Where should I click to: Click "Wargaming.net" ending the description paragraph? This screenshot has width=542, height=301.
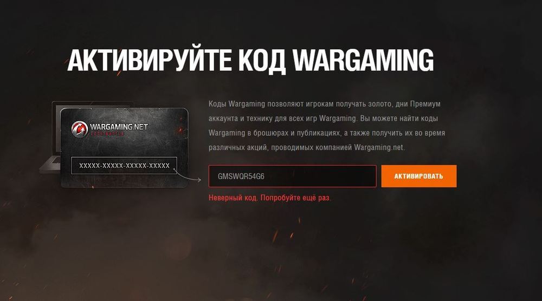[x=379, y=147]
